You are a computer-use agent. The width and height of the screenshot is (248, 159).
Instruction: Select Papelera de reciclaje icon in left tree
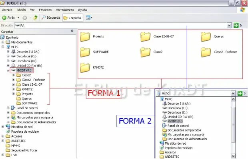[8, 132]
